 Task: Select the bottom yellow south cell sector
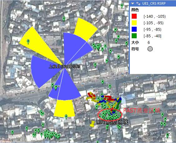pyautogui.click(x=64, y=108)
